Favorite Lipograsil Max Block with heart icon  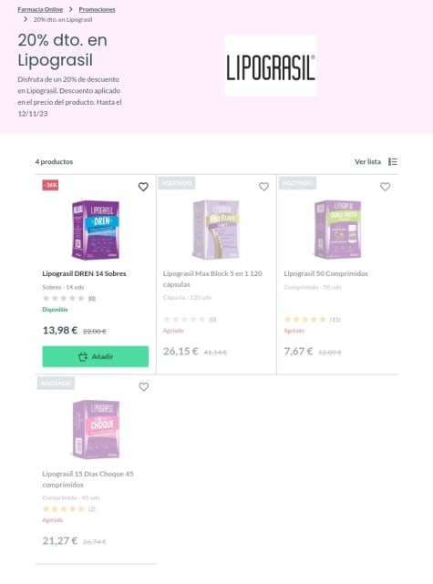(x=263, y=187)
